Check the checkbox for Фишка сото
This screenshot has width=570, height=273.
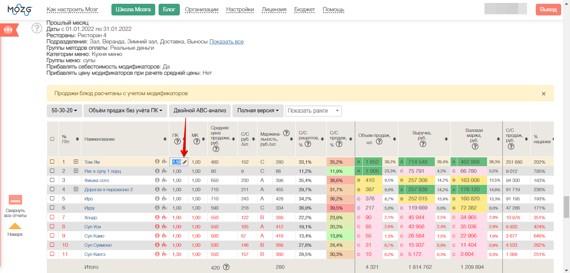coord(52,180)
